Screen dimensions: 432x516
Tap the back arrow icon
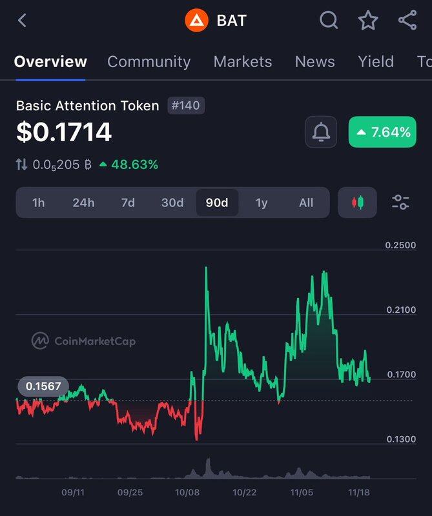pyautogui.click(x=22, y=21)
